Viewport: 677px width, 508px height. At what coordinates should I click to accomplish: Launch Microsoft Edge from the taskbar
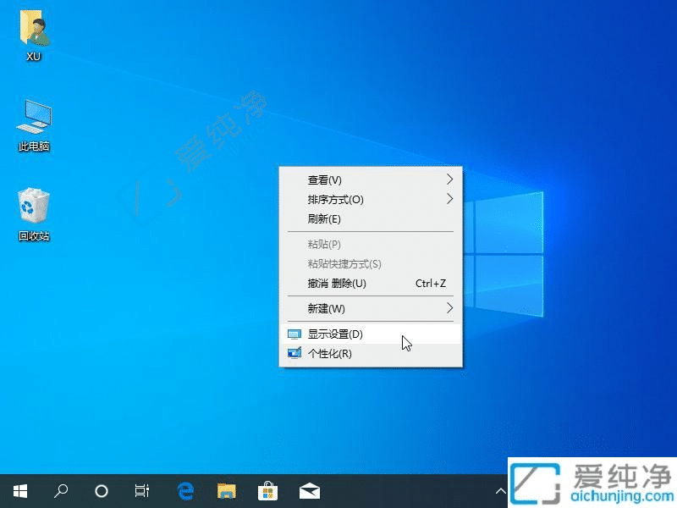coord(184,490)
